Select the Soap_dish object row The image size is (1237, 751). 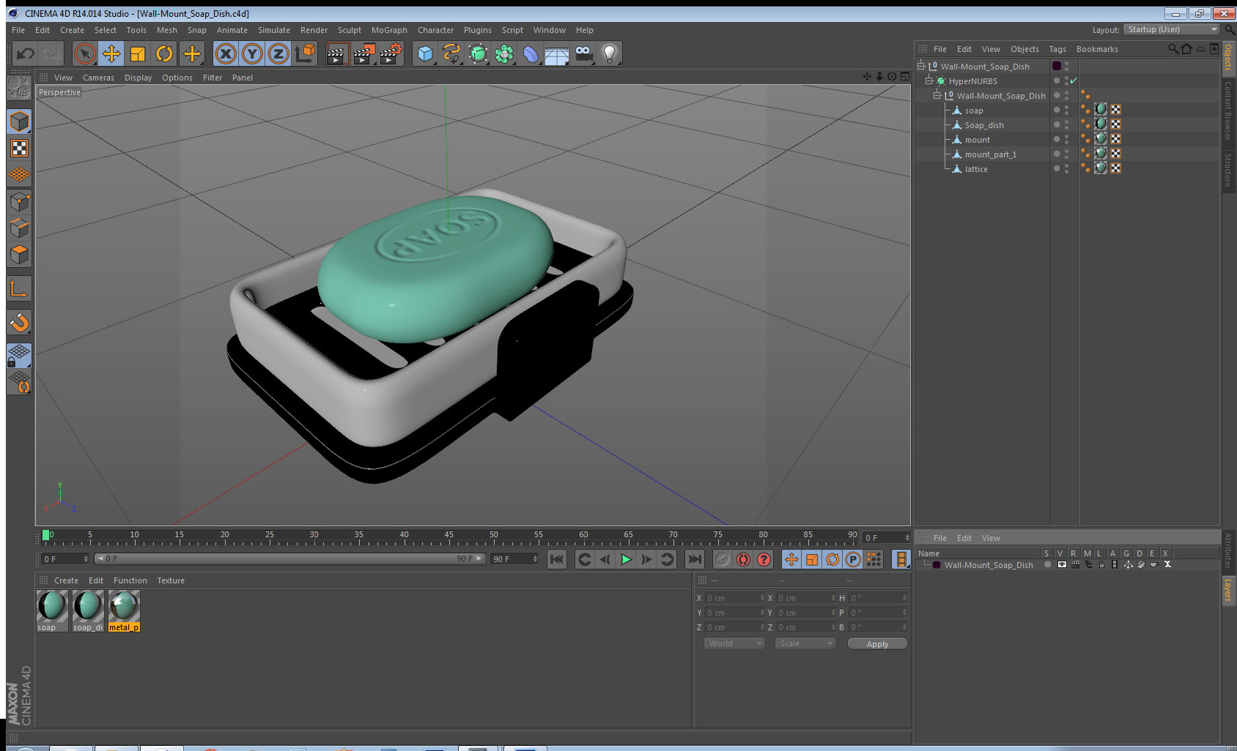coord(983,125)
